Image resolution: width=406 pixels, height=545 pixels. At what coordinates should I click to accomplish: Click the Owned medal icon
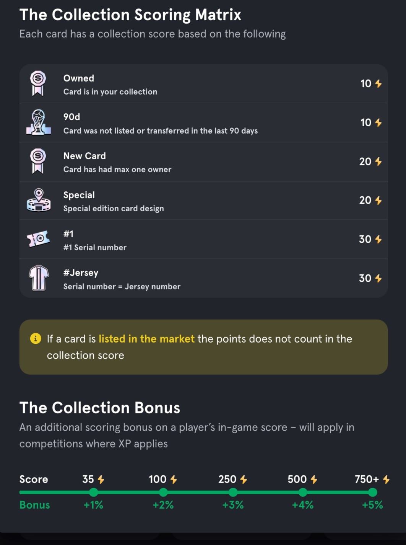(x=38, y=83)
